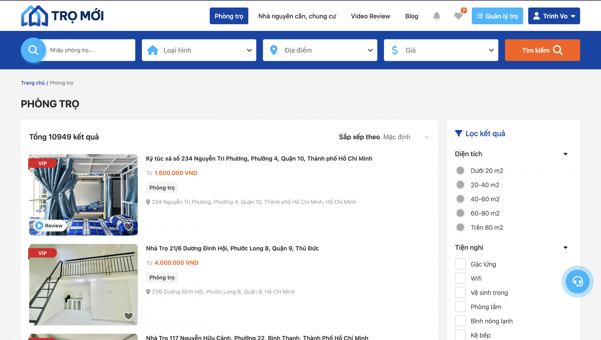The height and width of the screenshot is (340, 601).
Task: Click the map pin before the 234 Nguyễn Tri Phương address
Action: (148, 202)
